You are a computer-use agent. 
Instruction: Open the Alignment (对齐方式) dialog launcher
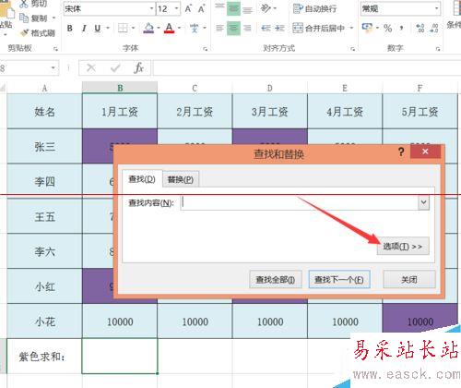(353, 49)
